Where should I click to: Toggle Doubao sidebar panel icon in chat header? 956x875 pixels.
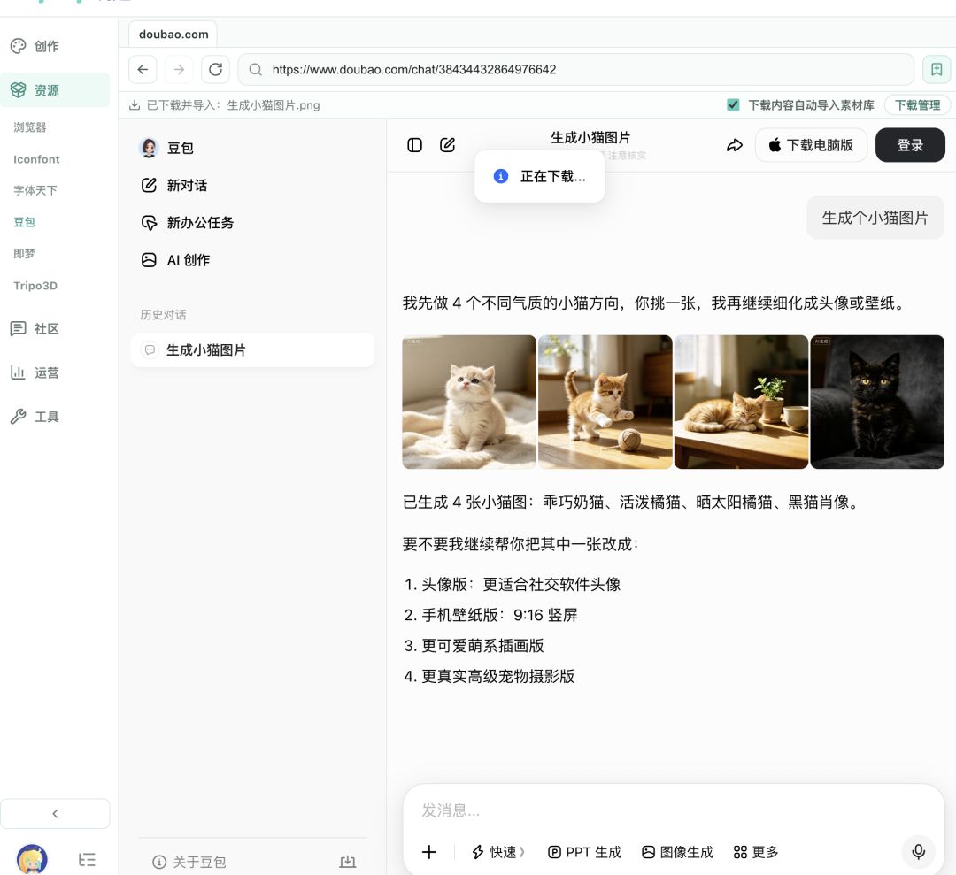point(414,145)
